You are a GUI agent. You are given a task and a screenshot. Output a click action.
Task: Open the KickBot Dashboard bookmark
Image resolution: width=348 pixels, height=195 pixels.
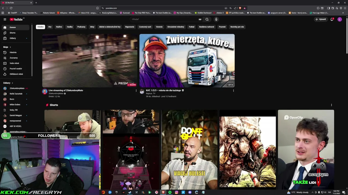click(x=203, y=13)
